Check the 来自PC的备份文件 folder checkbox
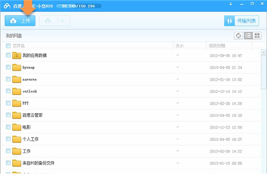 tap(8, 163)
